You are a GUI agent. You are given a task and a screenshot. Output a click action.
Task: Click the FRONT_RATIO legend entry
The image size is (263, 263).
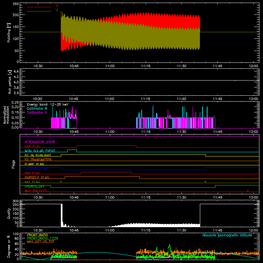click(x=37, y=235)
